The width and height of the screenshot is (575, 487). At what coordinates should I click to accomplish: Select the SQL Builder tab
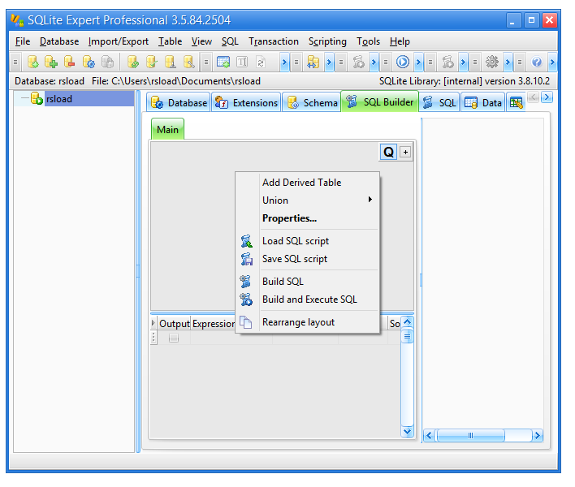[379, 102]
